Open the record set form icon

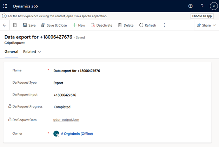point(15,25)
